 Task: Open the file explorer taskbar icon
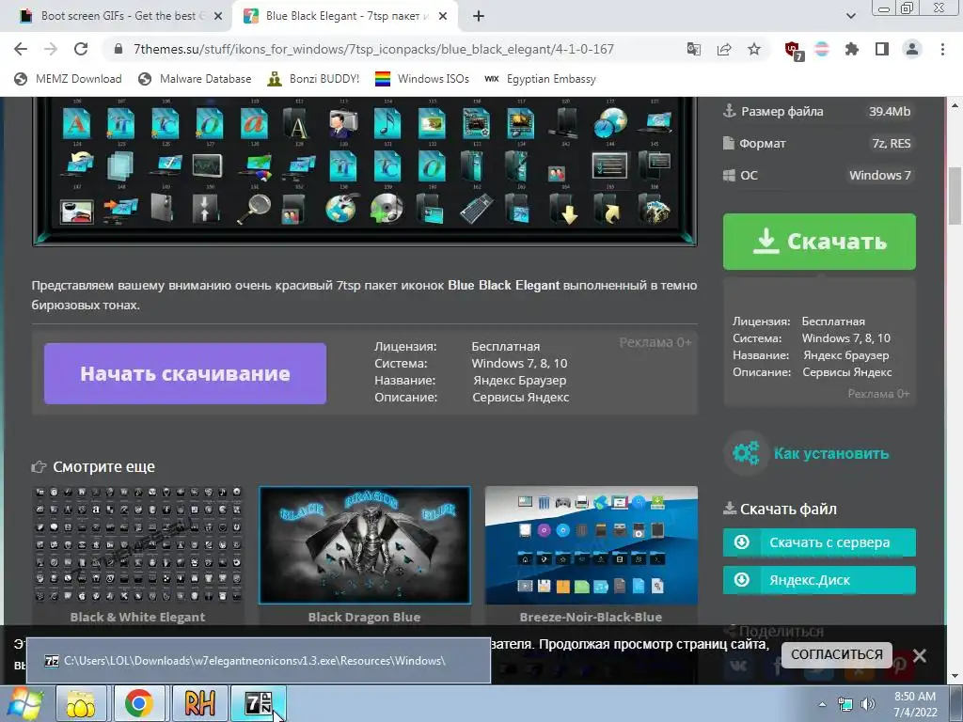point(81,703)
